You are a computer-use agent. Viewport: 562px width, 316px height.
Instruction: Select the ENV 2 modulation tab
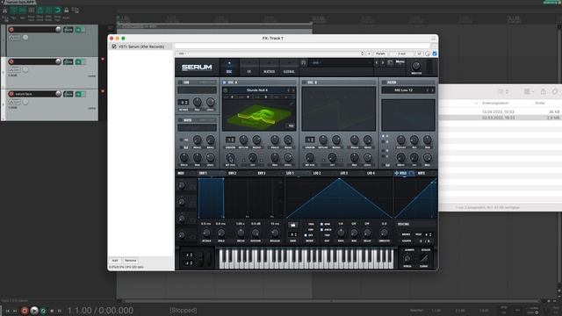tap(232, 173)
